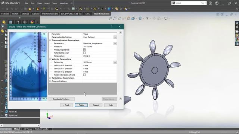
Task: Click the help question mark in title bar
Action: click(x=217, y=3)
